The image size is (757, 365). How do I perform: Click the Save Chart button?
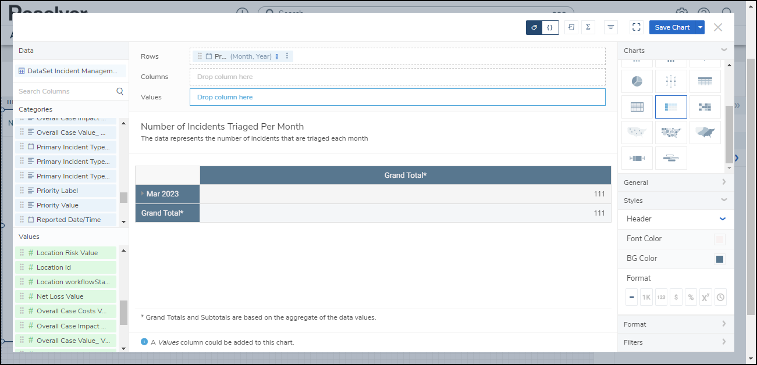pos(672,27)
